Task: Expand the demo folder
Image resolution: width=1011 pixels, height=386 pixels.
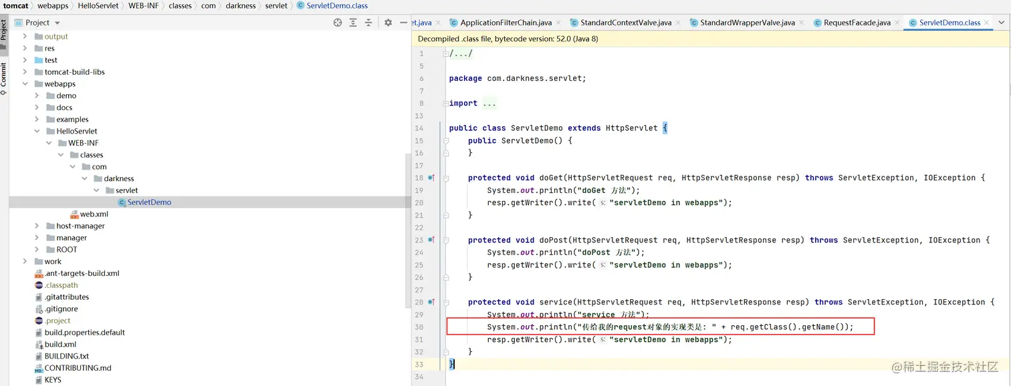Action: coord(37,95)
